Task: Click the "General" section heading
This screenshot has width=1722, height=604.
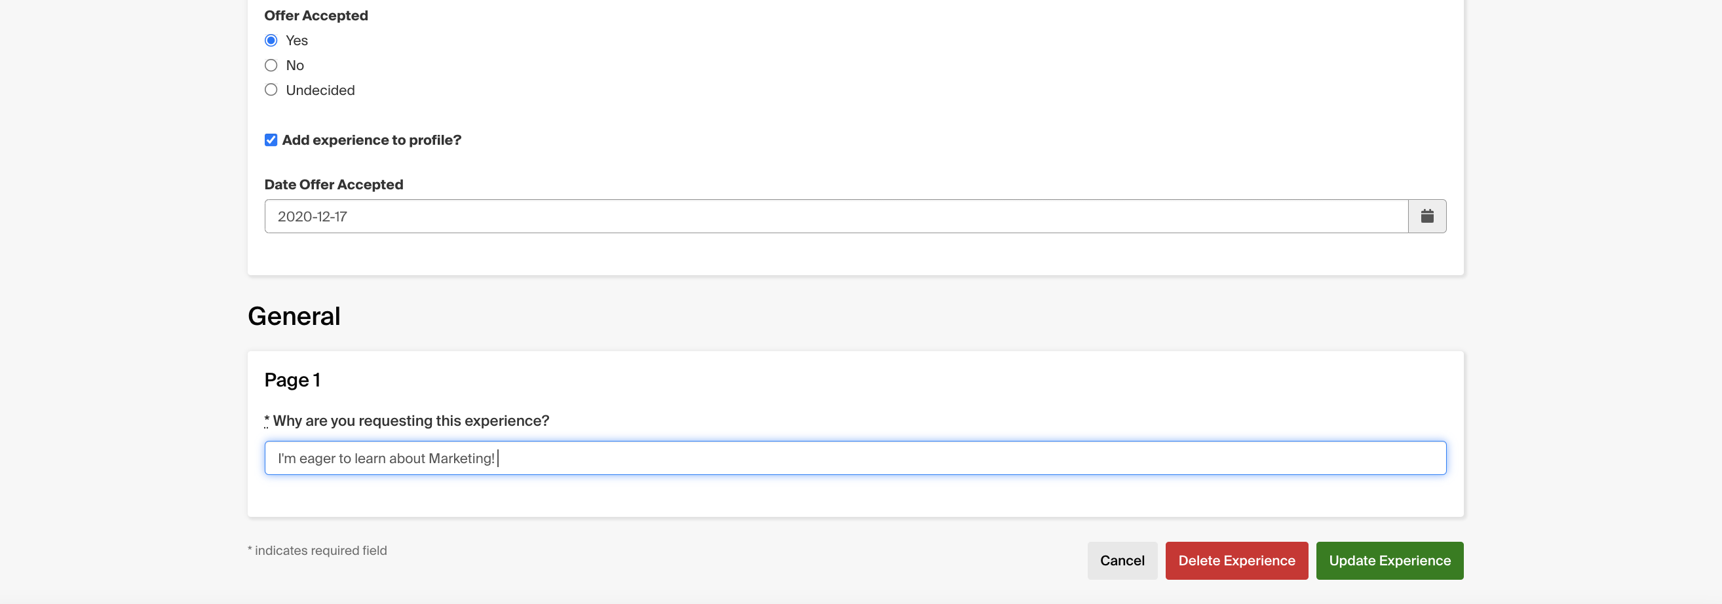Action: click(294, 316)
